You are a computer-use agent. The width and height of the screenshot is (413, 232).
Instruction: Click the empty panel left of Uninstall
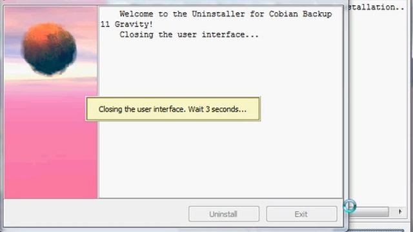coord(96,213)
